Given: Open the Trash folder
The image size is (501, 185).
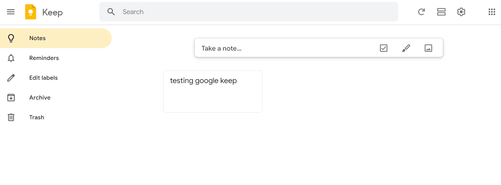Looking at the screenshot, I should (x=37, y=117).
